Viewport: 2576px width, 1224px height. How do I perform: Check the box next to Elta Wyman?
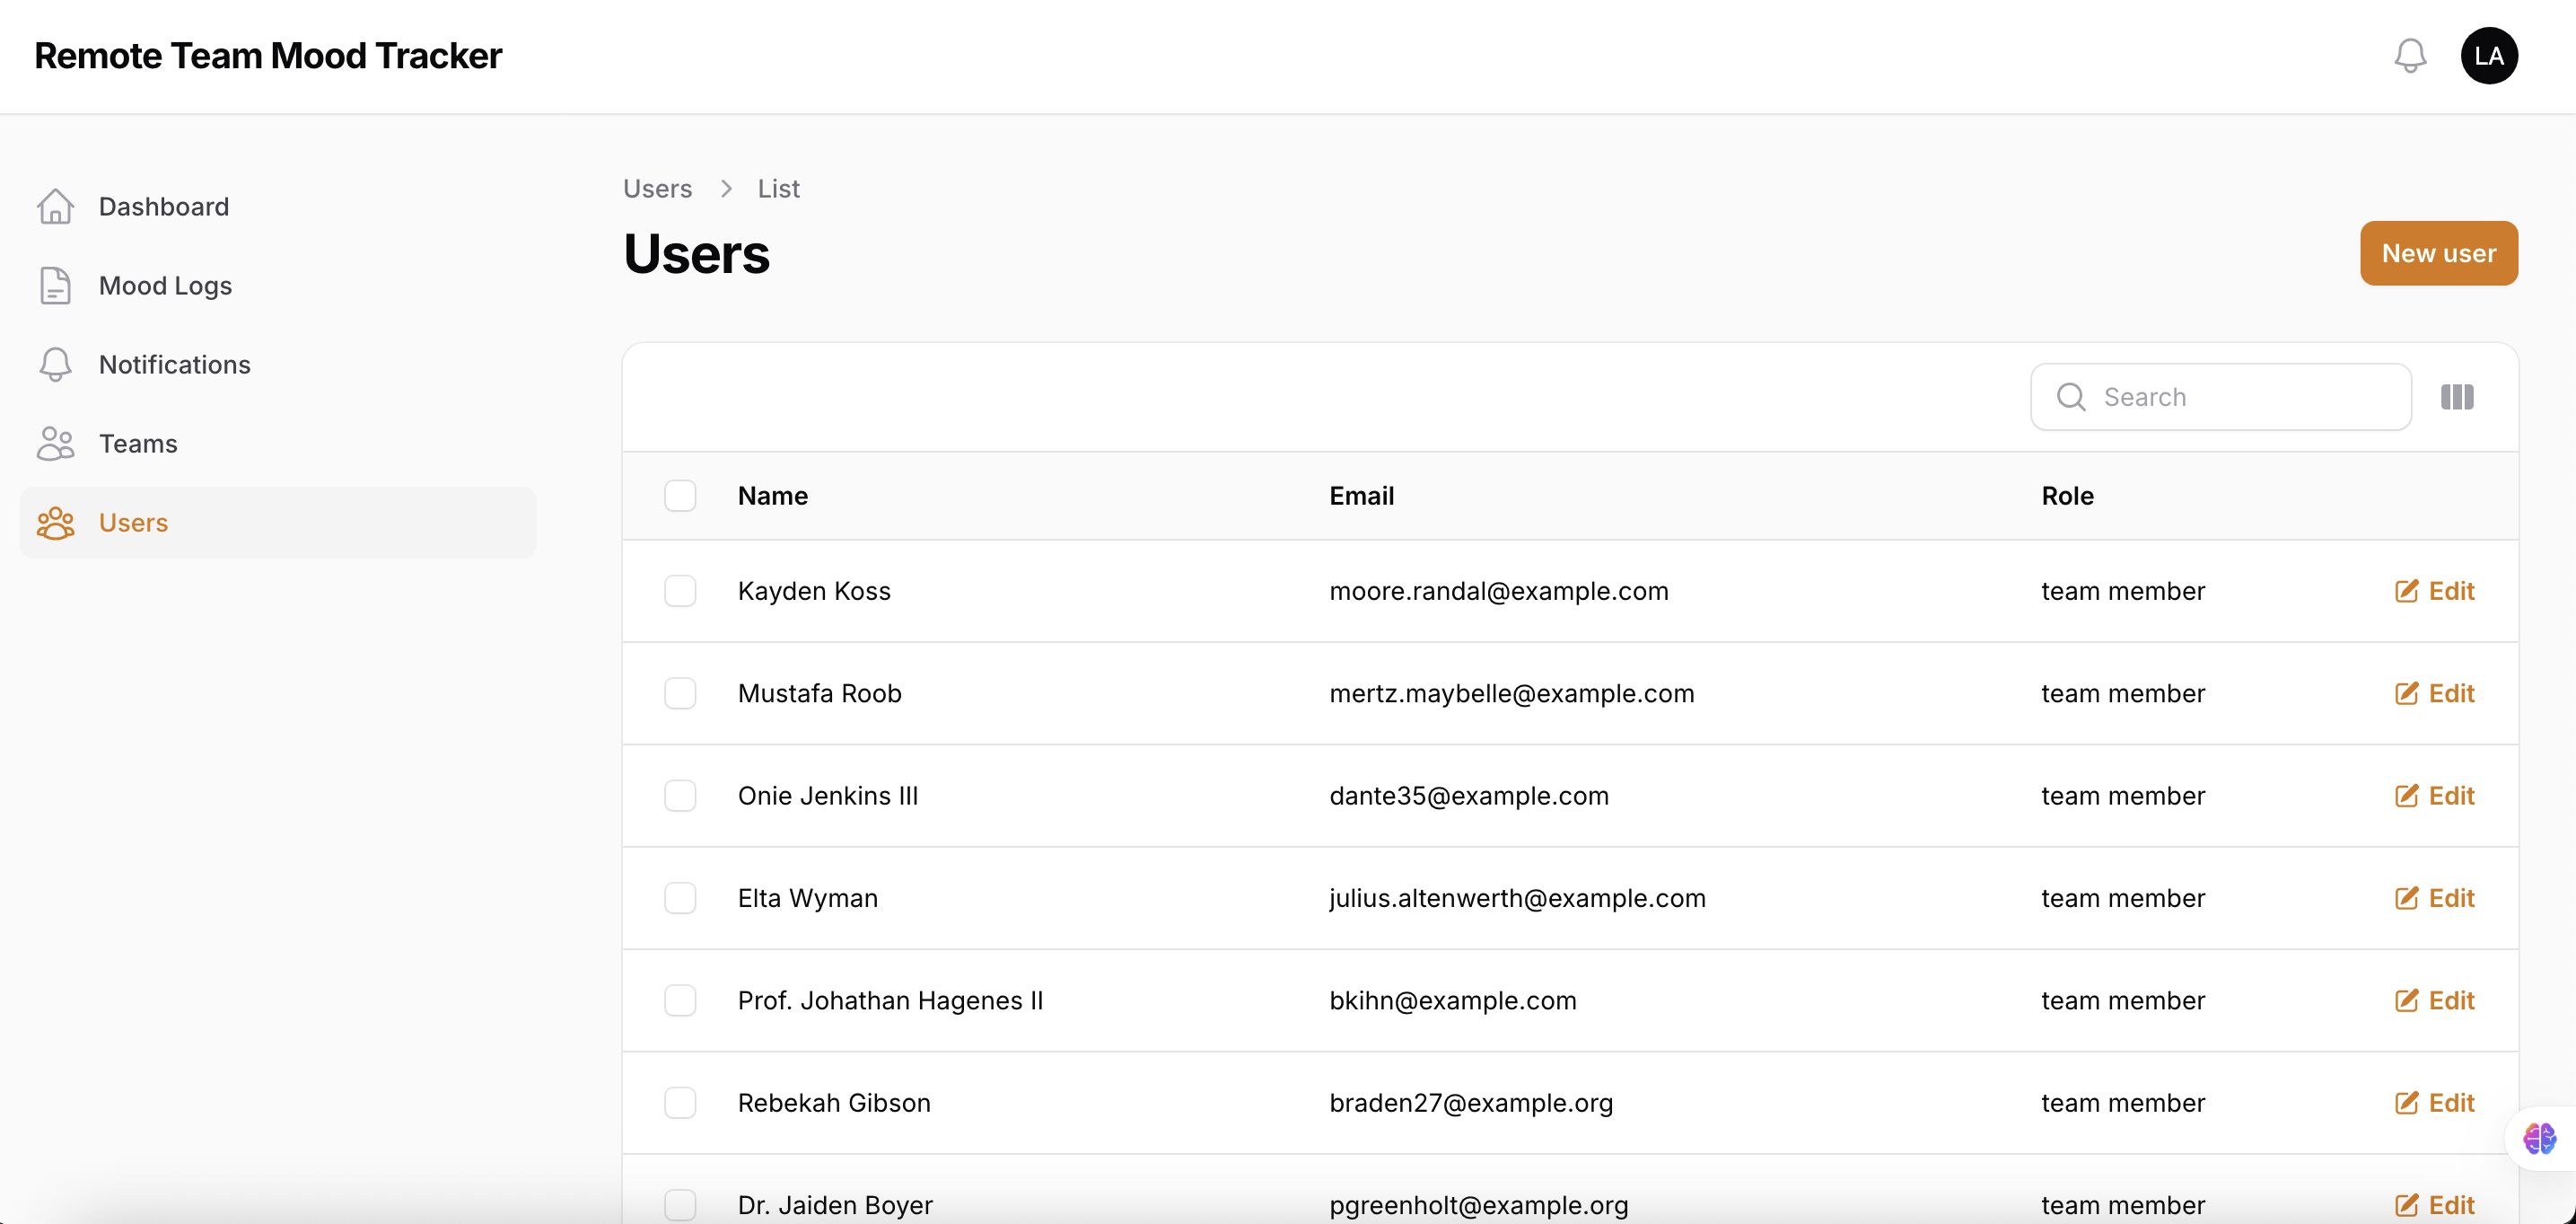[680, 898]
